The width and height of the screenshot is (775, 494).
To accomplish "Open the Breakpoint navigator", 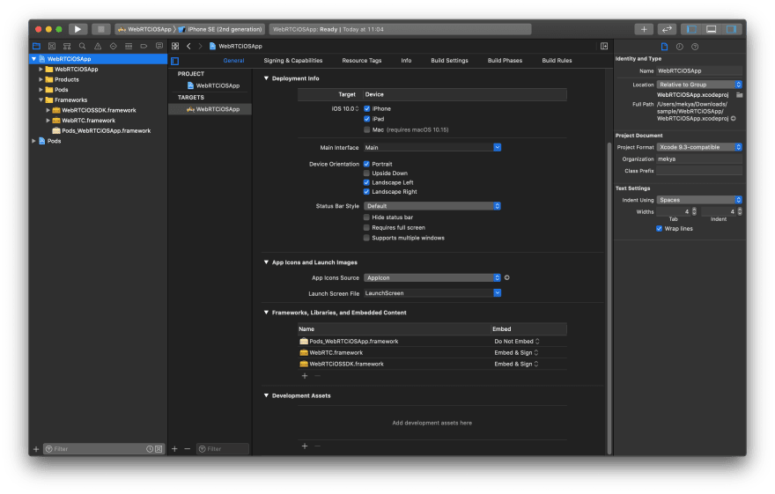I will [x=144, y=46].
